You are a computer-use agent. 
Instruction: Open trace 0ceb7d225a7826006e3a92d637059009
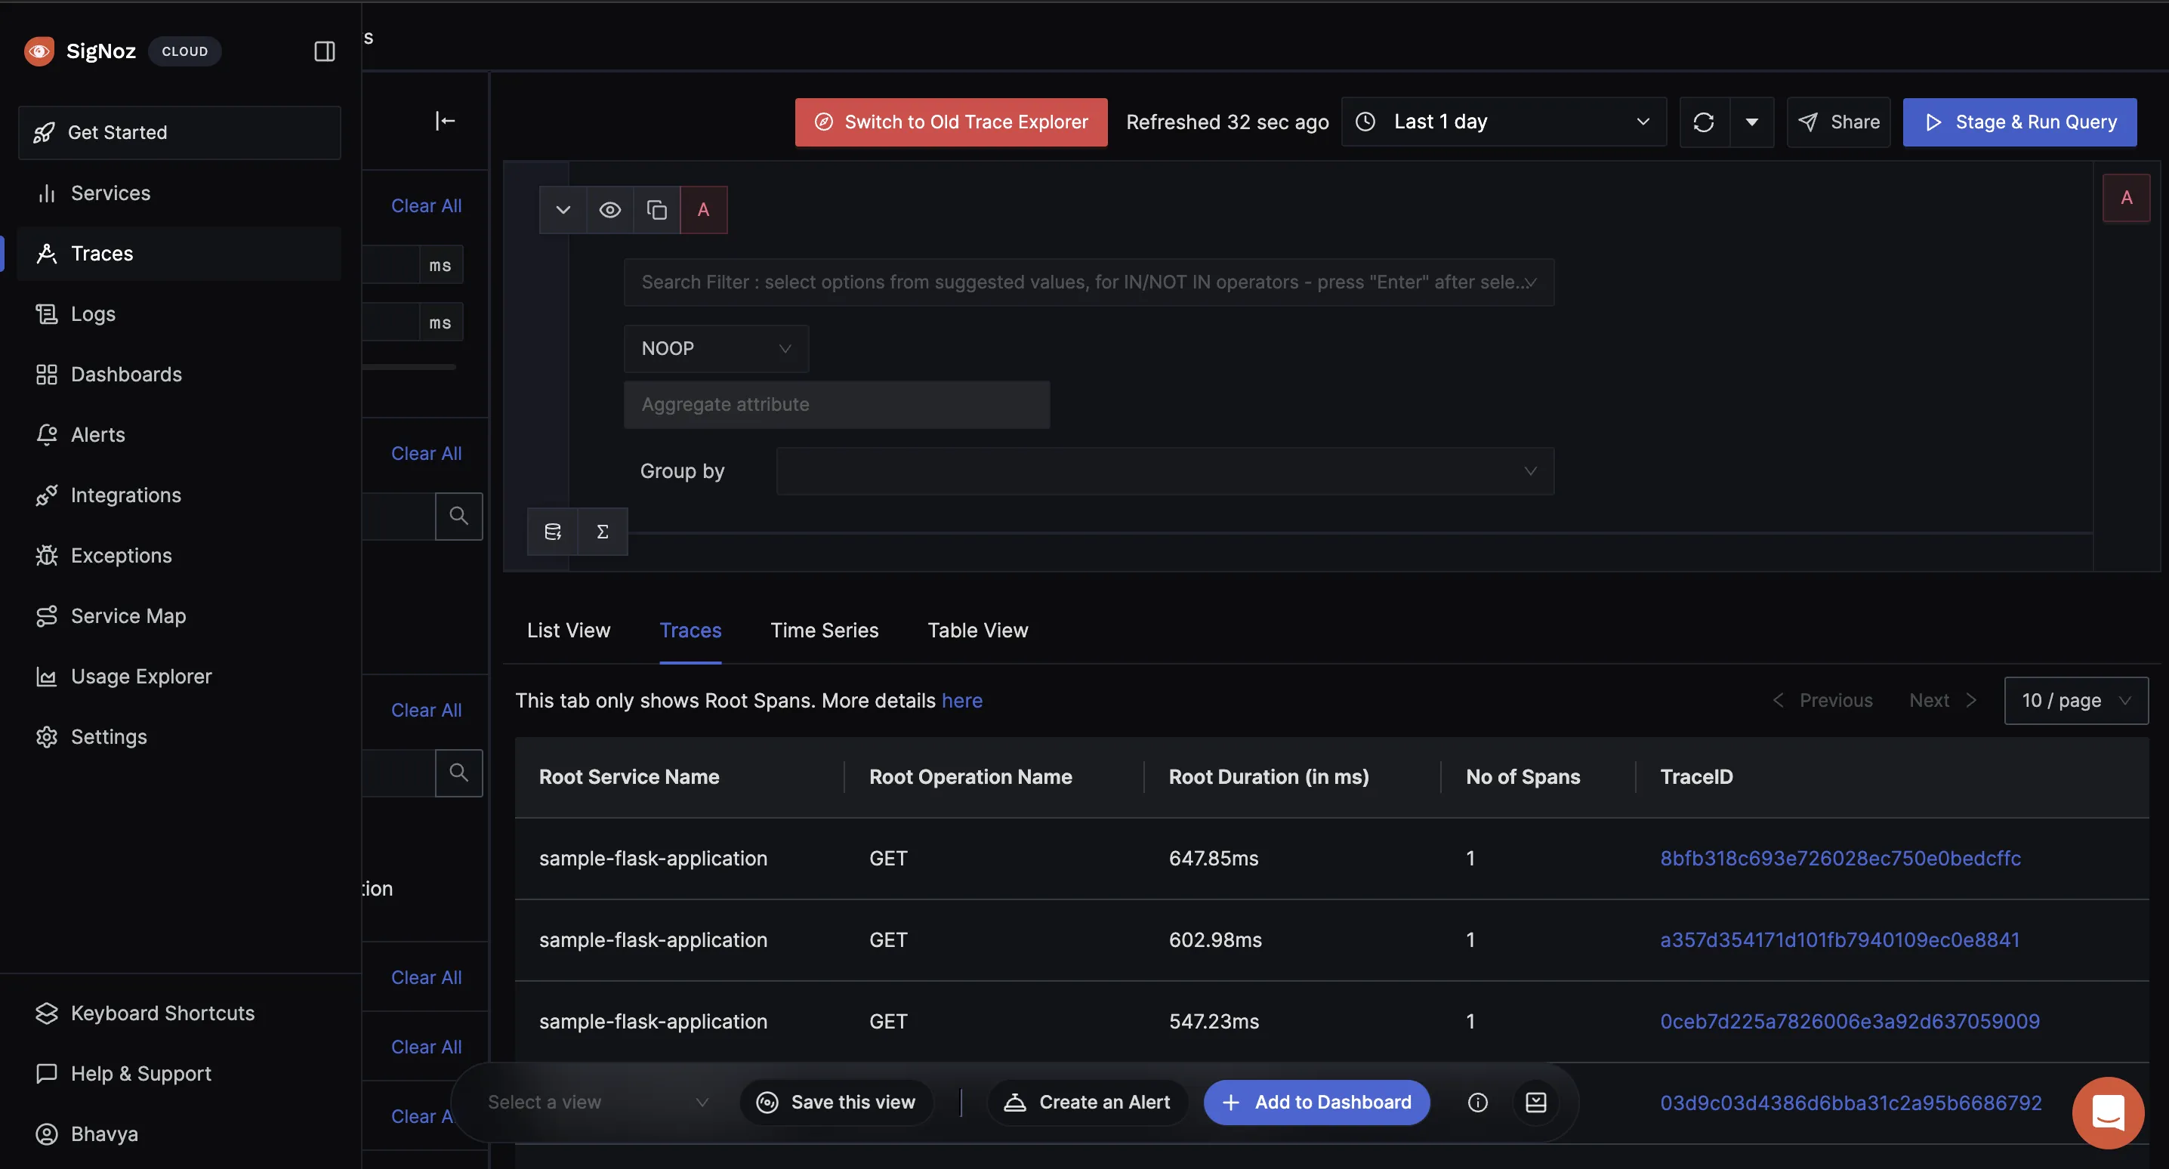pos(1849,1022)
